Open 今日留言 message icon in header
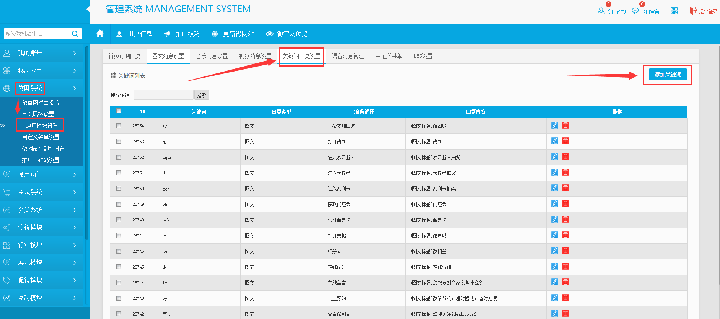The image size is (720, 319). click(x=635, y=11)
